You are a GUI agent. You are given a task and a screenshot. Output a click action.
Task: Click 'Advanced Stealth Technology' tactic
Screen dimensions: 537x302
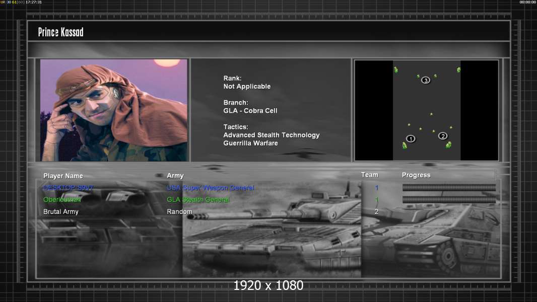click(271, 135)
